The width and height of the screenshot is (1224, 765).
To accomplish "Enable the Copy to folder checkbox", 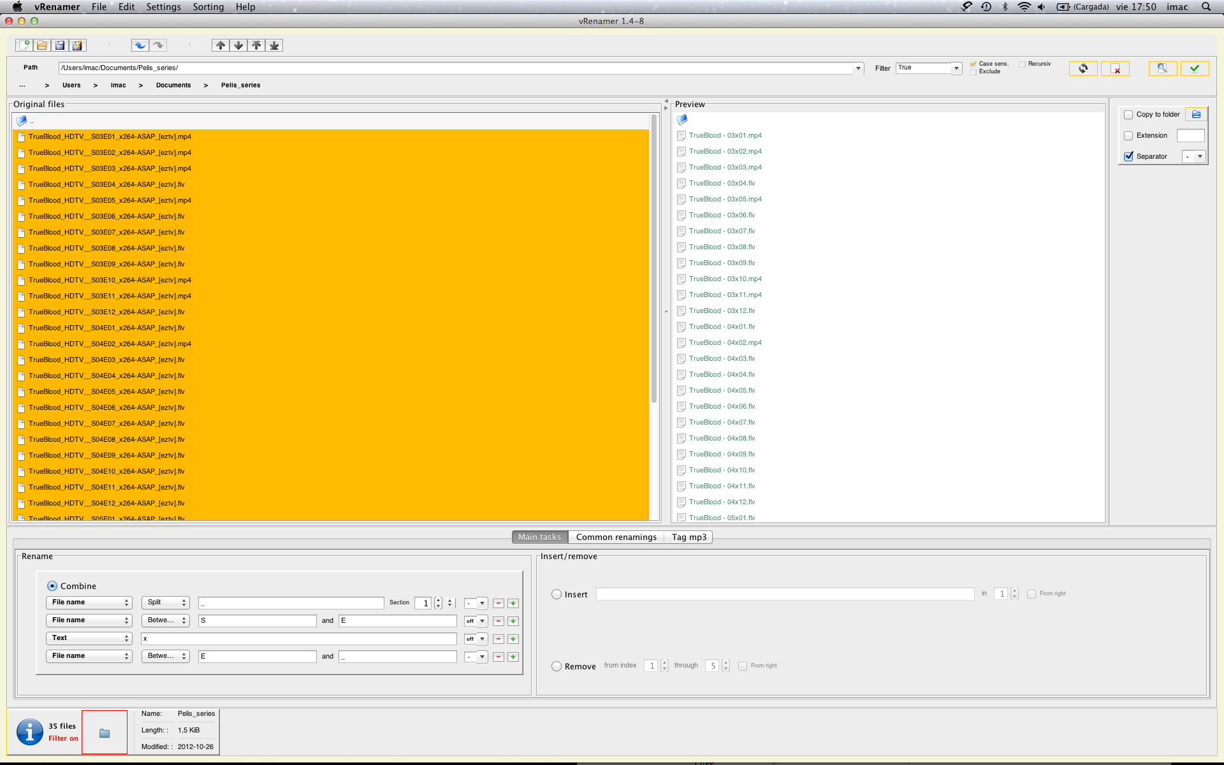I will [x=1128, y=115].
